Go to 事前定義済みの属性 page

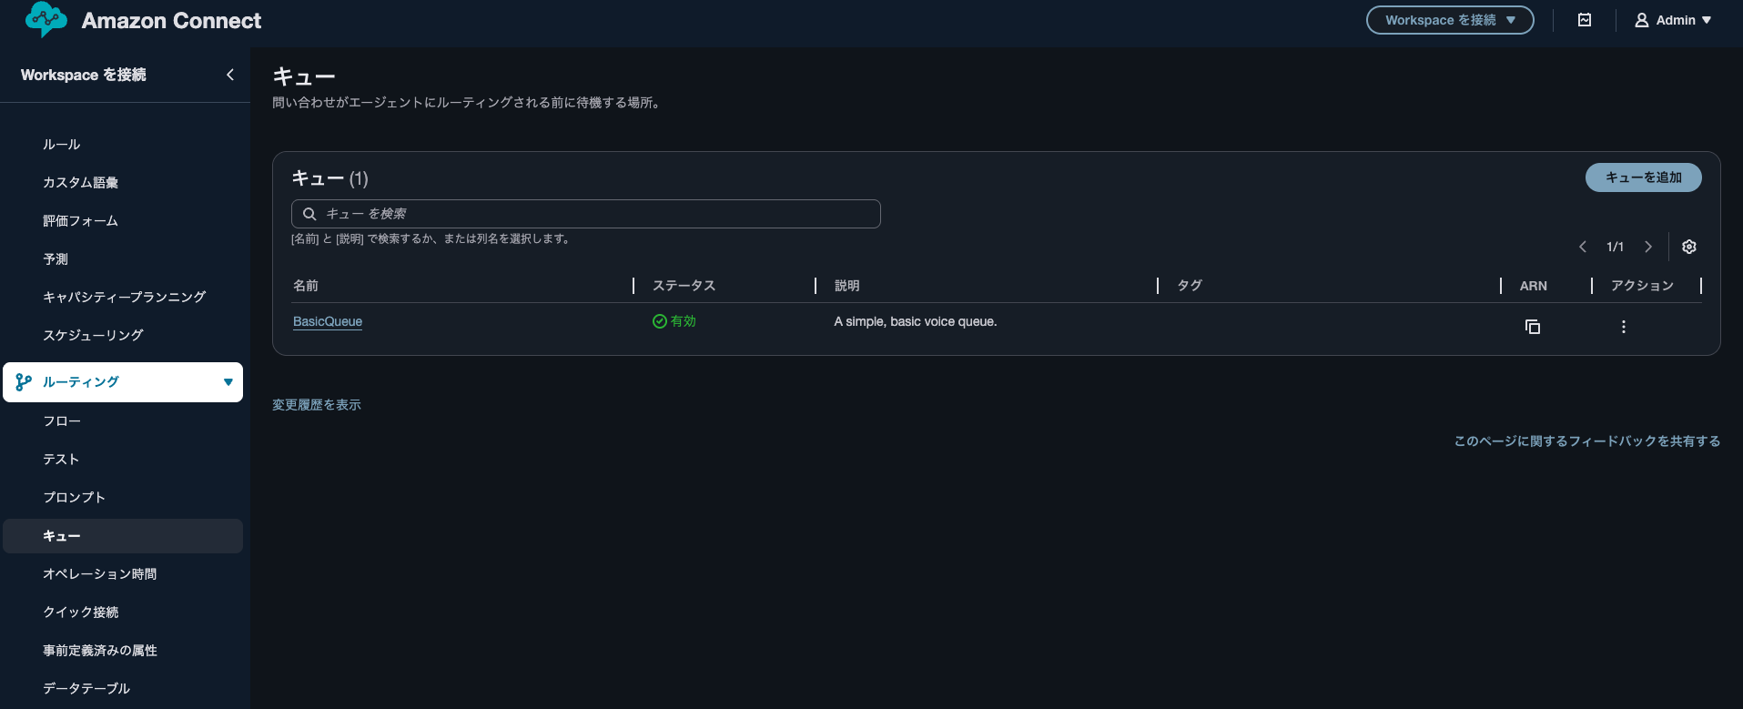pyautogui.click(x=100, y=651)
